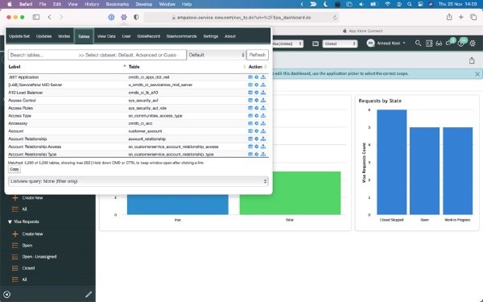Switch to Nodes tab
Screen dimensions: 483x302
[x=64, y=36]
